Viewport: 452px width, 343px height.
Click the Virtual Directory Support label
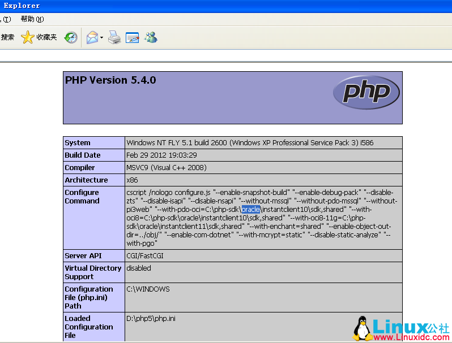tap(93, 272)
